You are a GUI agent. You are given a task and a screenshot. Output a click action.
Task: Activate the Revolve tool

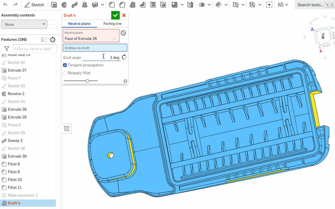click(64, 5)
